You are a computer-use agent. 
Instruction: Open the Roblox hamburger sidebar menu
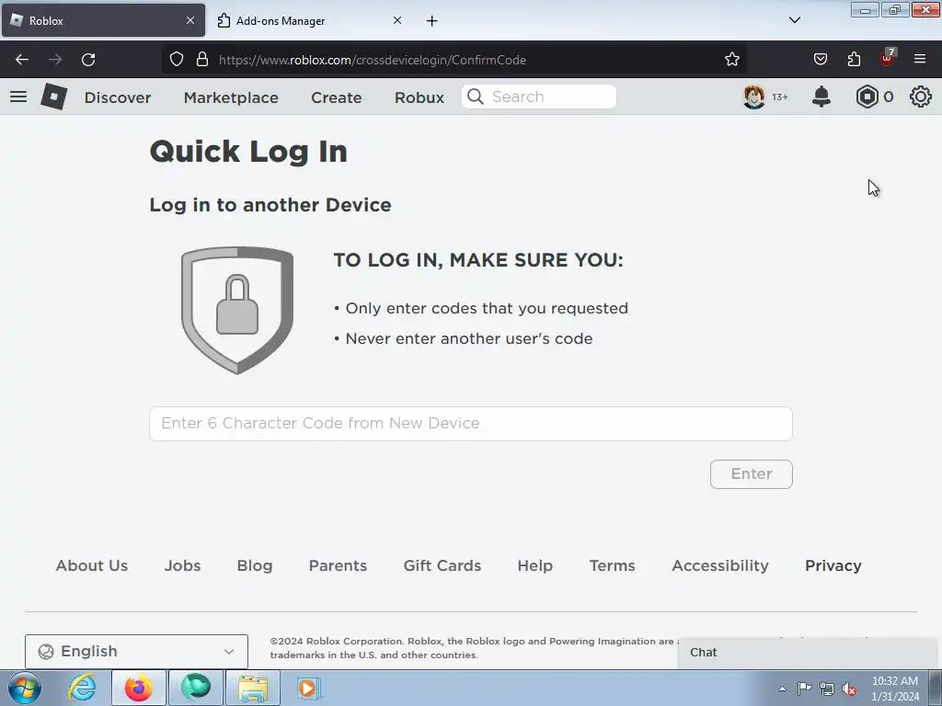click(x=18, y=97)
